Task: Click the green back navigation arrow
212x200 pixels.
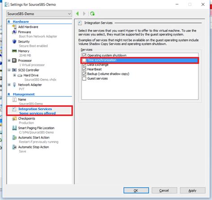Action: click(77, 14)
